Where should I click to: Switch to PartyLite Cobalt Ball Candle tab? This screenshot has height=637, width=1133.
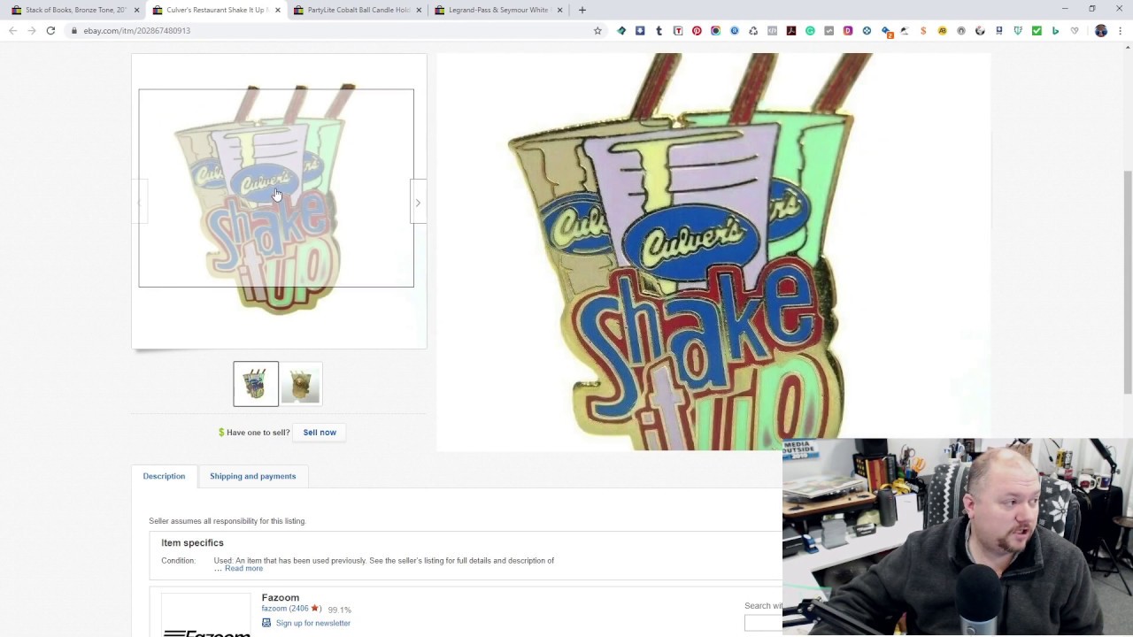click(358, 10)
